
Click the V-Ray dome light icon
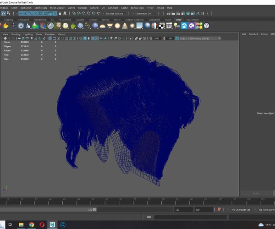tap(102, 26)
